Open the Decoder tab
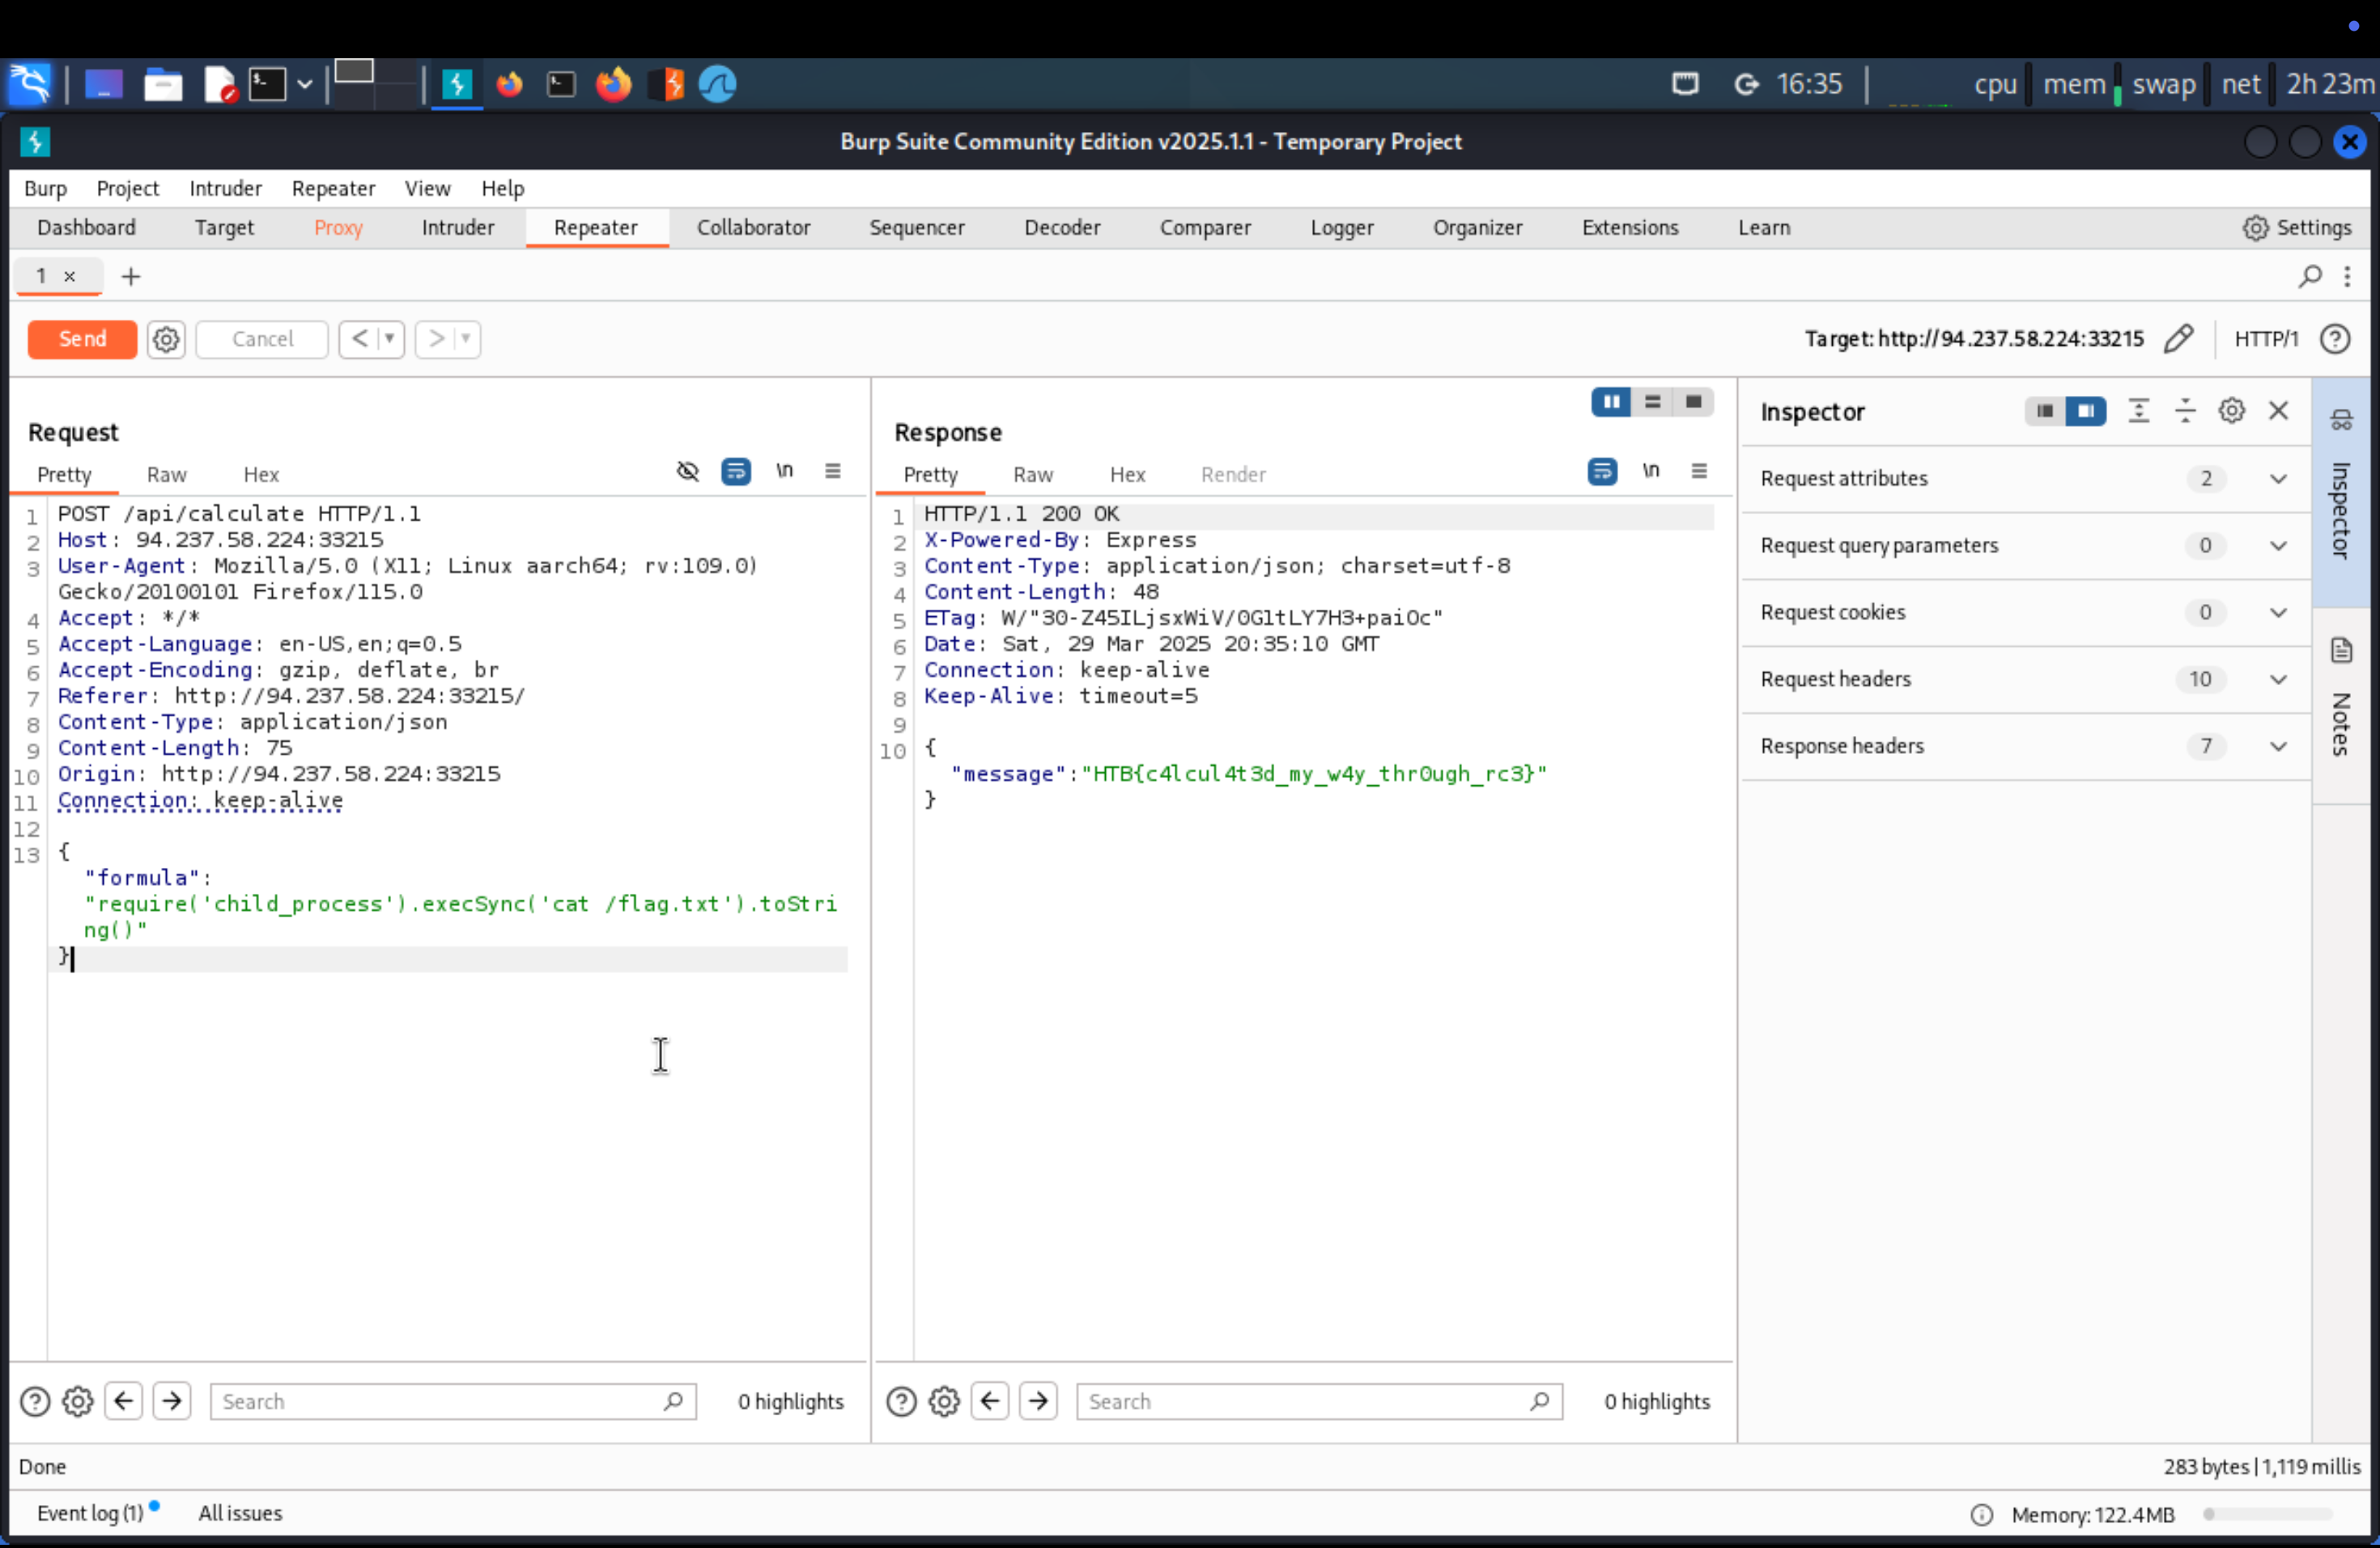This screenshot has height=1548, width=2380. coord(1062,228)
